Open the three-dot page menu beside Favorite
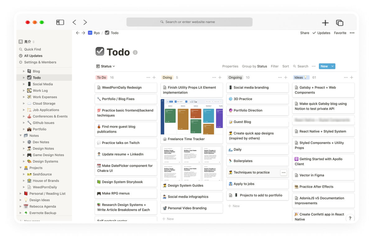Viewport: 373px width, 240px height. pyautogui.click(x=352, y=33)
